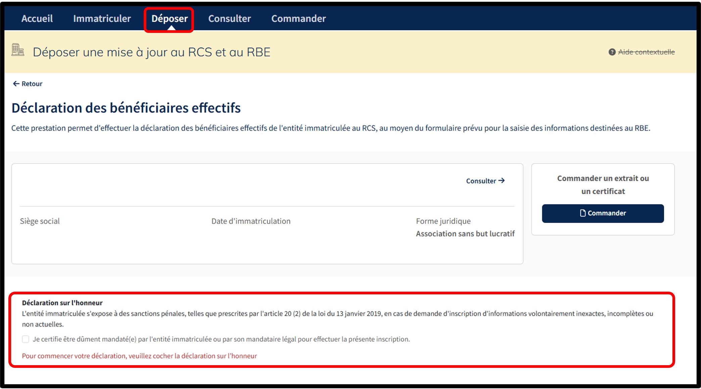Click the left arrow icon beside Retour
The width and height of the screenshot is (701, 389).
click(x=16, y=84)
